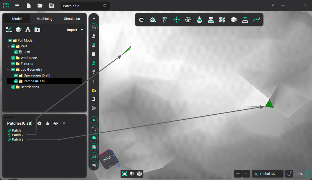Select the text annotation tool in Model panel
Viewport: 312px width, 180px height.
tap(28, 30)
